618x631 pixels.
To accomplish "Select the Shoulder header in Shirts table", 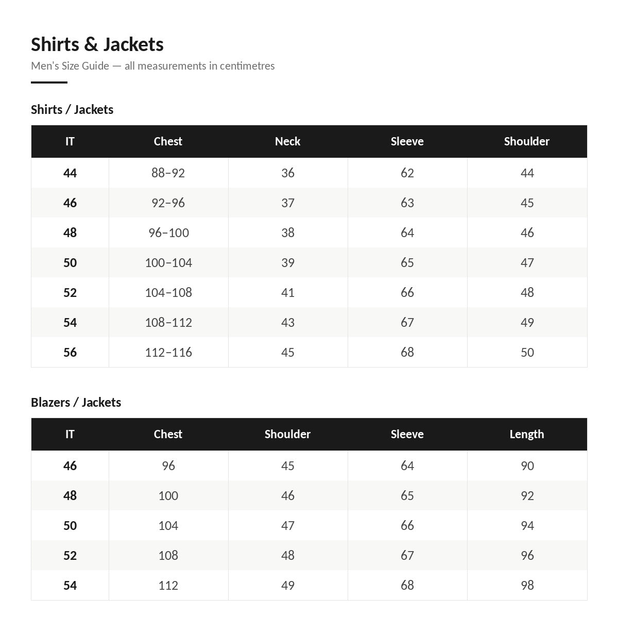I will [527, 141].
